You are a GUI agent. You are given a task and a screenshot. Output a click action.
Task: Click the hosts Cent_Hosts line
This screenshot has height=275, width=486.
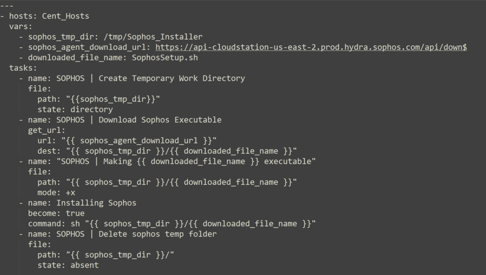[x=49, y=16]
